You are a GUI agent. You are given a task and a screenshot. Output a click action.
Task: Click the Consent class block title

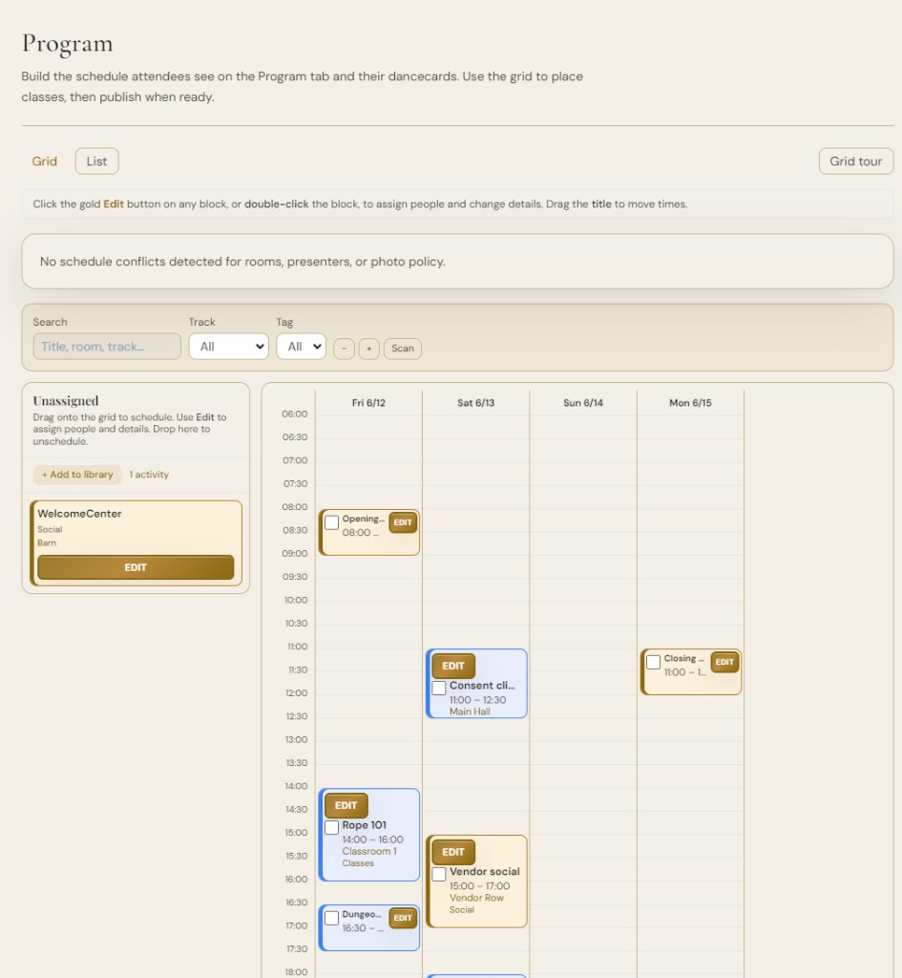(482, 686)
